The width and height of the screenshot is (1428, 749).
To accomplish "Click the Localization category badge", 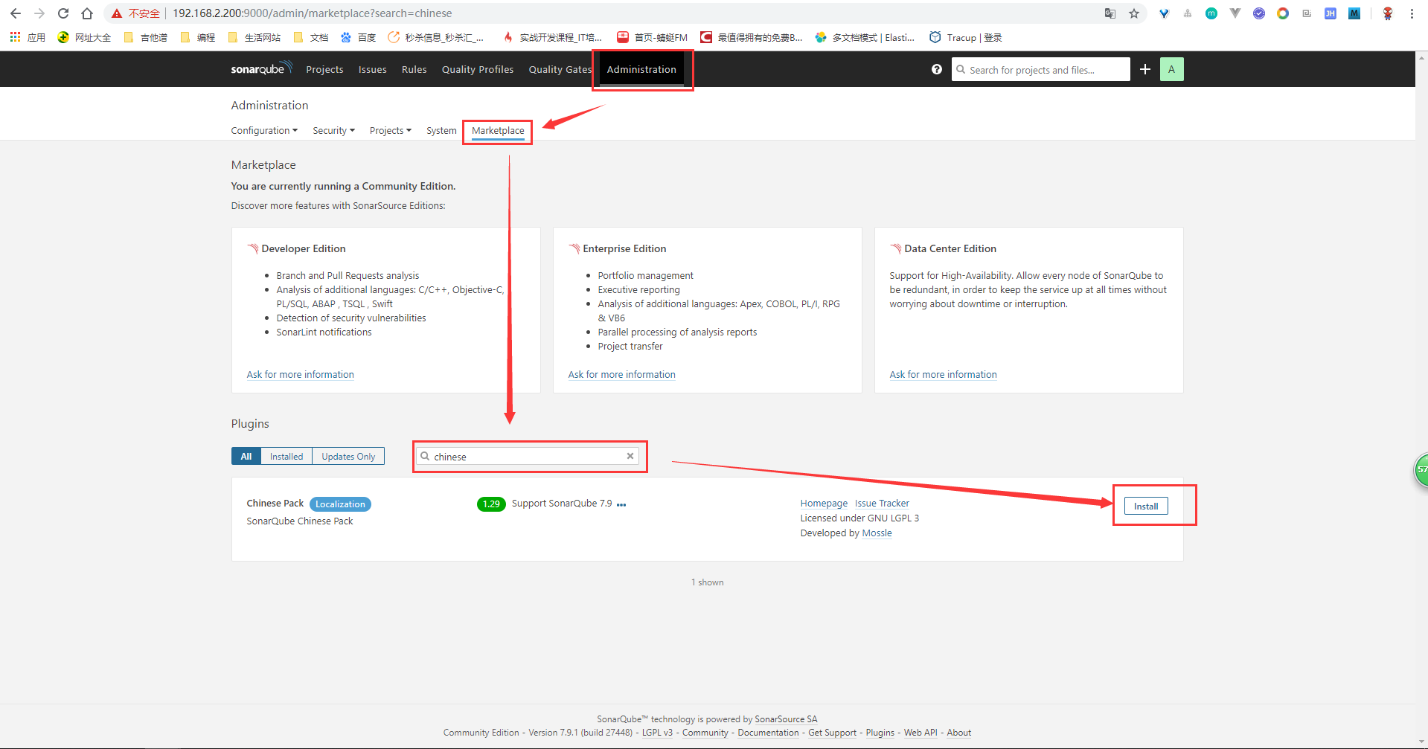I will (340, 504).
